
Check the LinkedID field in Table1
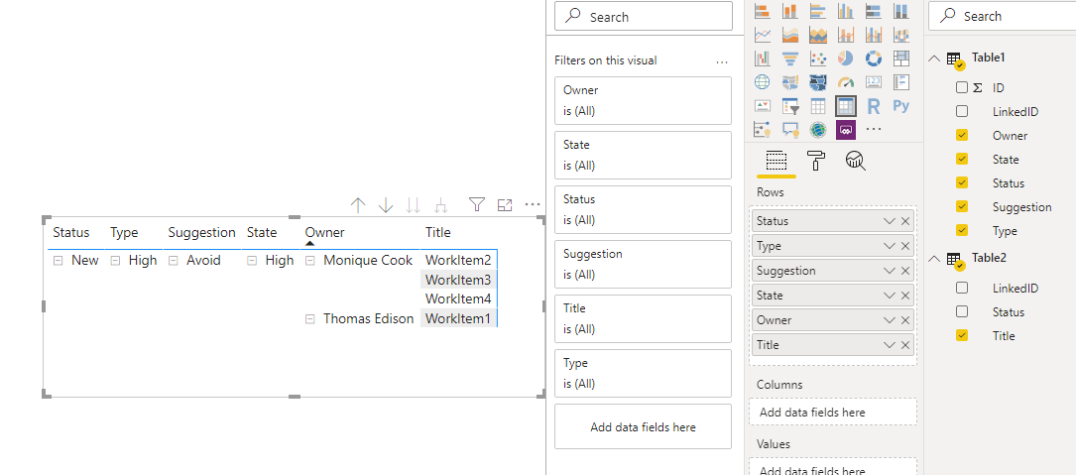point(962,111)
